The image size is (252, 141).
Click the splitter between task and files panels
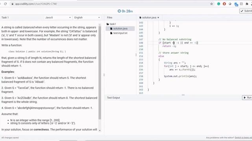[x=104, y=75]
